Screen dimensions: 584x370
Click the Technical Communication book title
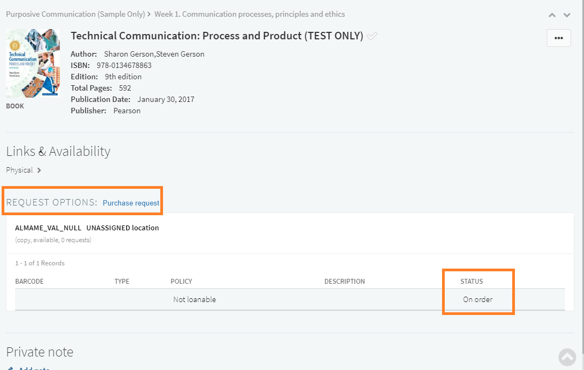(x=217, y=36)
